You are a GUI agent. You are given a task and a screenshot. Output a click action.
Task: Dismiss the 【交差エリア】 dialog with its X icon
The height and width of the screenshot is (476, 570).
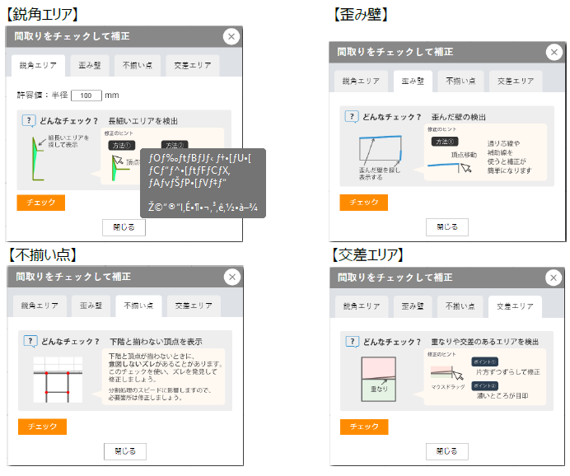click(555, 278)
